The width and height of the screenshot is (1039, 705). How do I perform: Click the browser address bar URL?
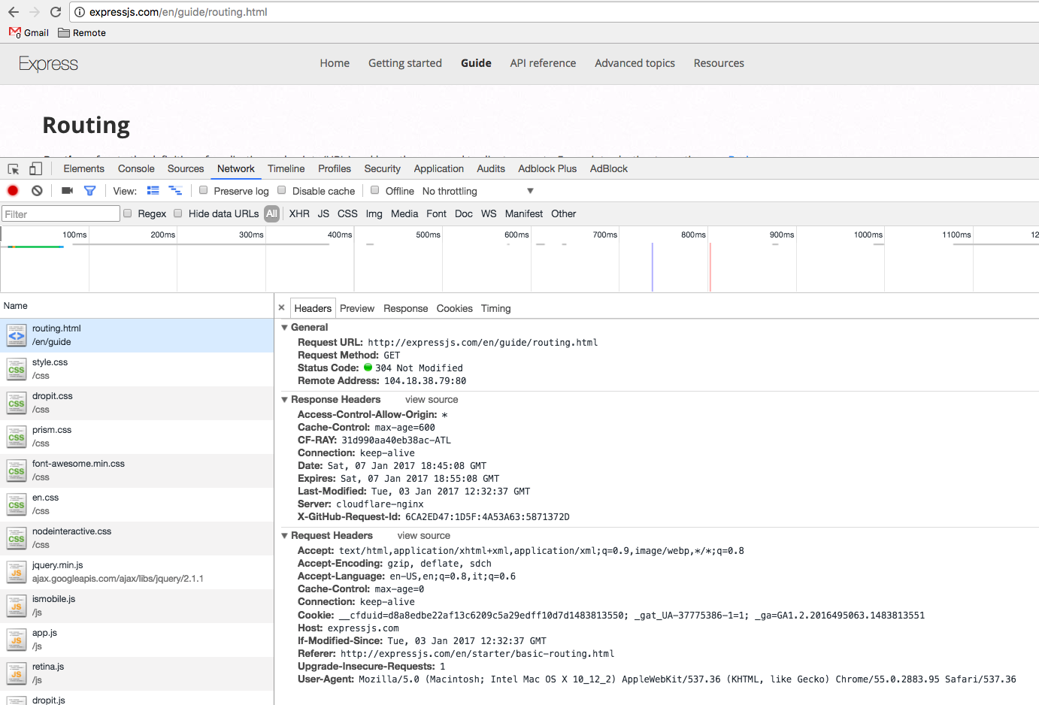coord(178,12)
